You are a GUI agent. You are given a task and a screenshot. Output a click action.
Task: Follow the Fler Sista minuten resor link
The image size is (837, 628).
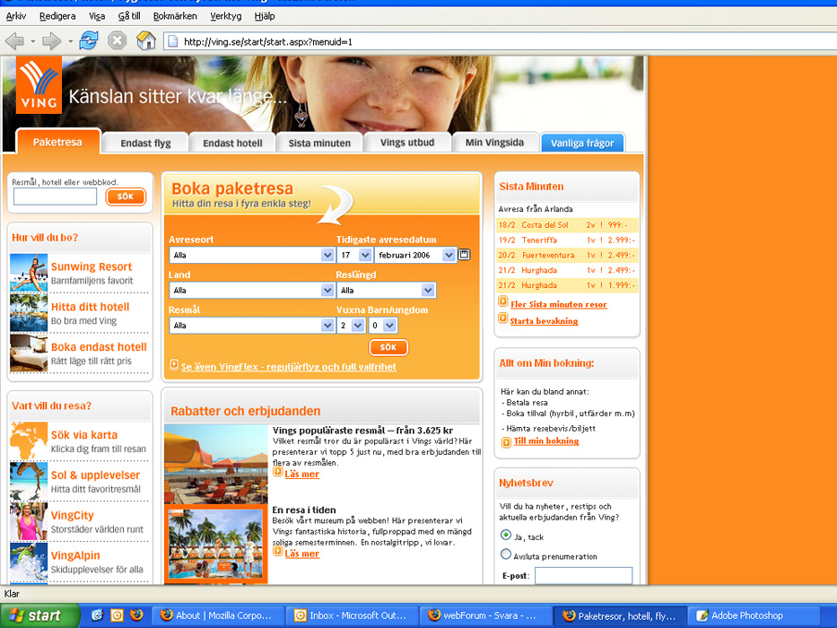coord(558,304)
